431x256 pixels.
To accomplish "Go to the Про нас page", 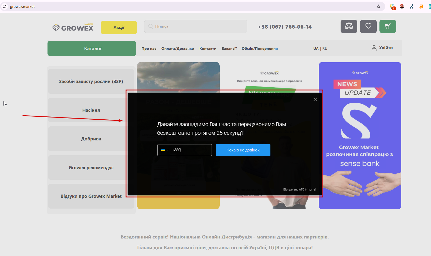I will pyautogui.click(x=149, y=49).
